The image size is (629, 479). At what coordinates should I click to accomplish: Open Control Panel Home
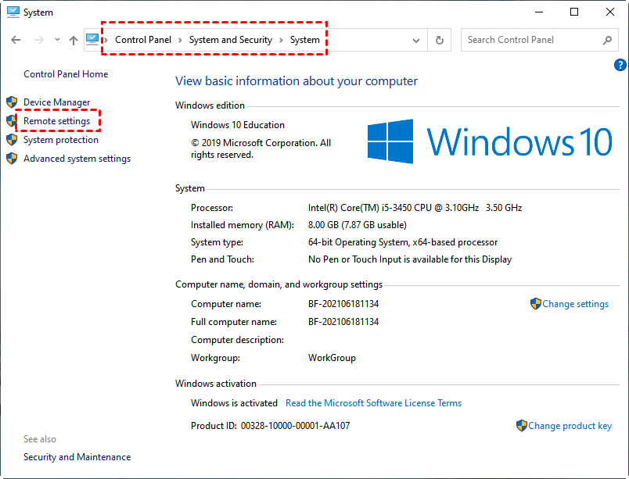(66, 74)
